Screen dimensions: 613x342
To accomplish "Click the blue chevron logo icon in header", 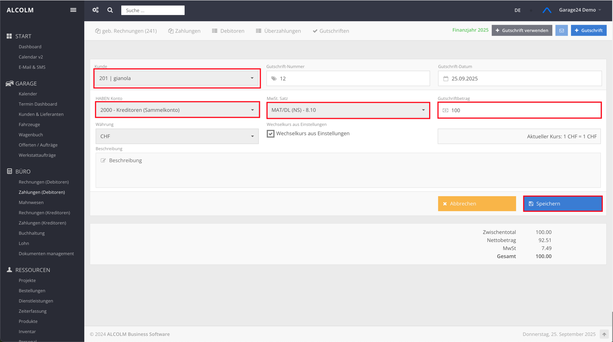I will (x=547, y=10).
